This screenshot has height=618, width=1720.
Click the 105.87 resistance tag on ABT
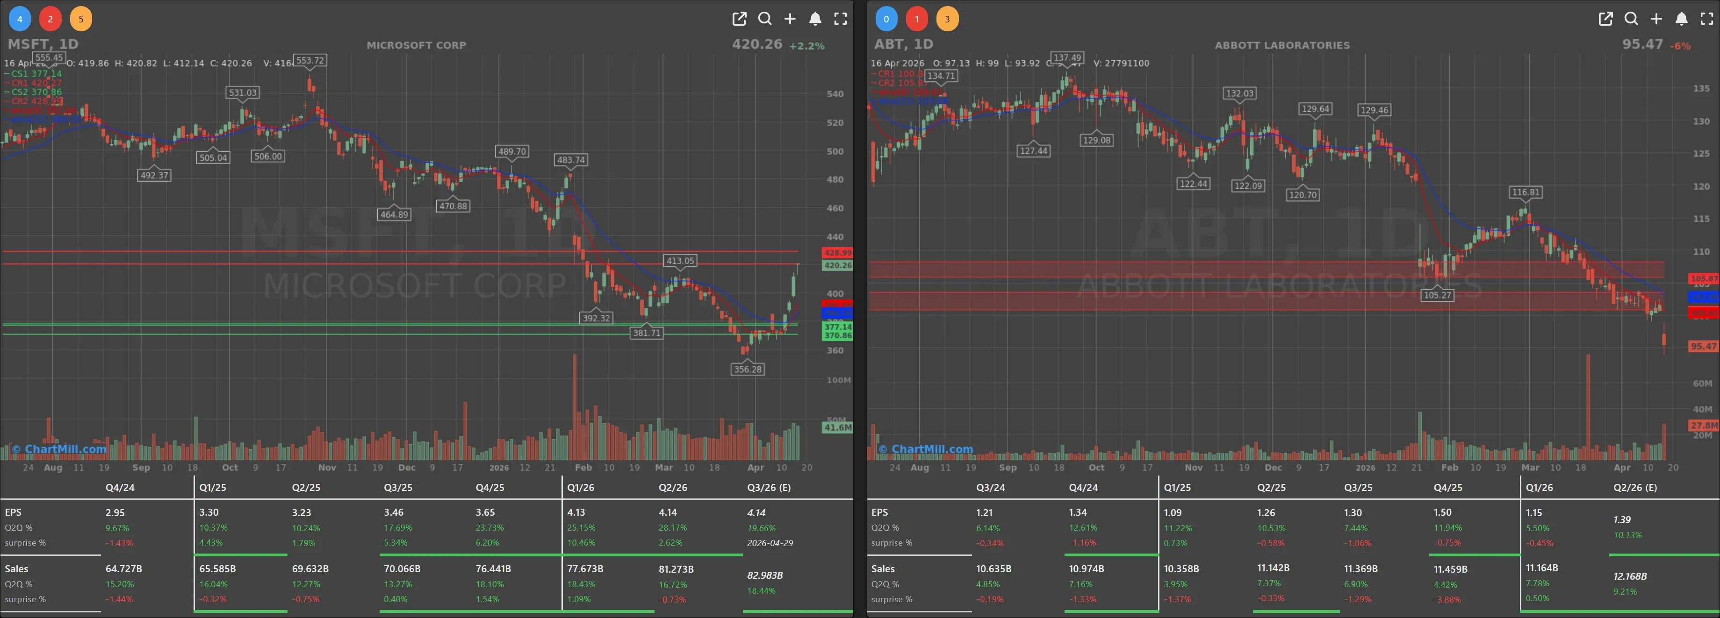1704,278
